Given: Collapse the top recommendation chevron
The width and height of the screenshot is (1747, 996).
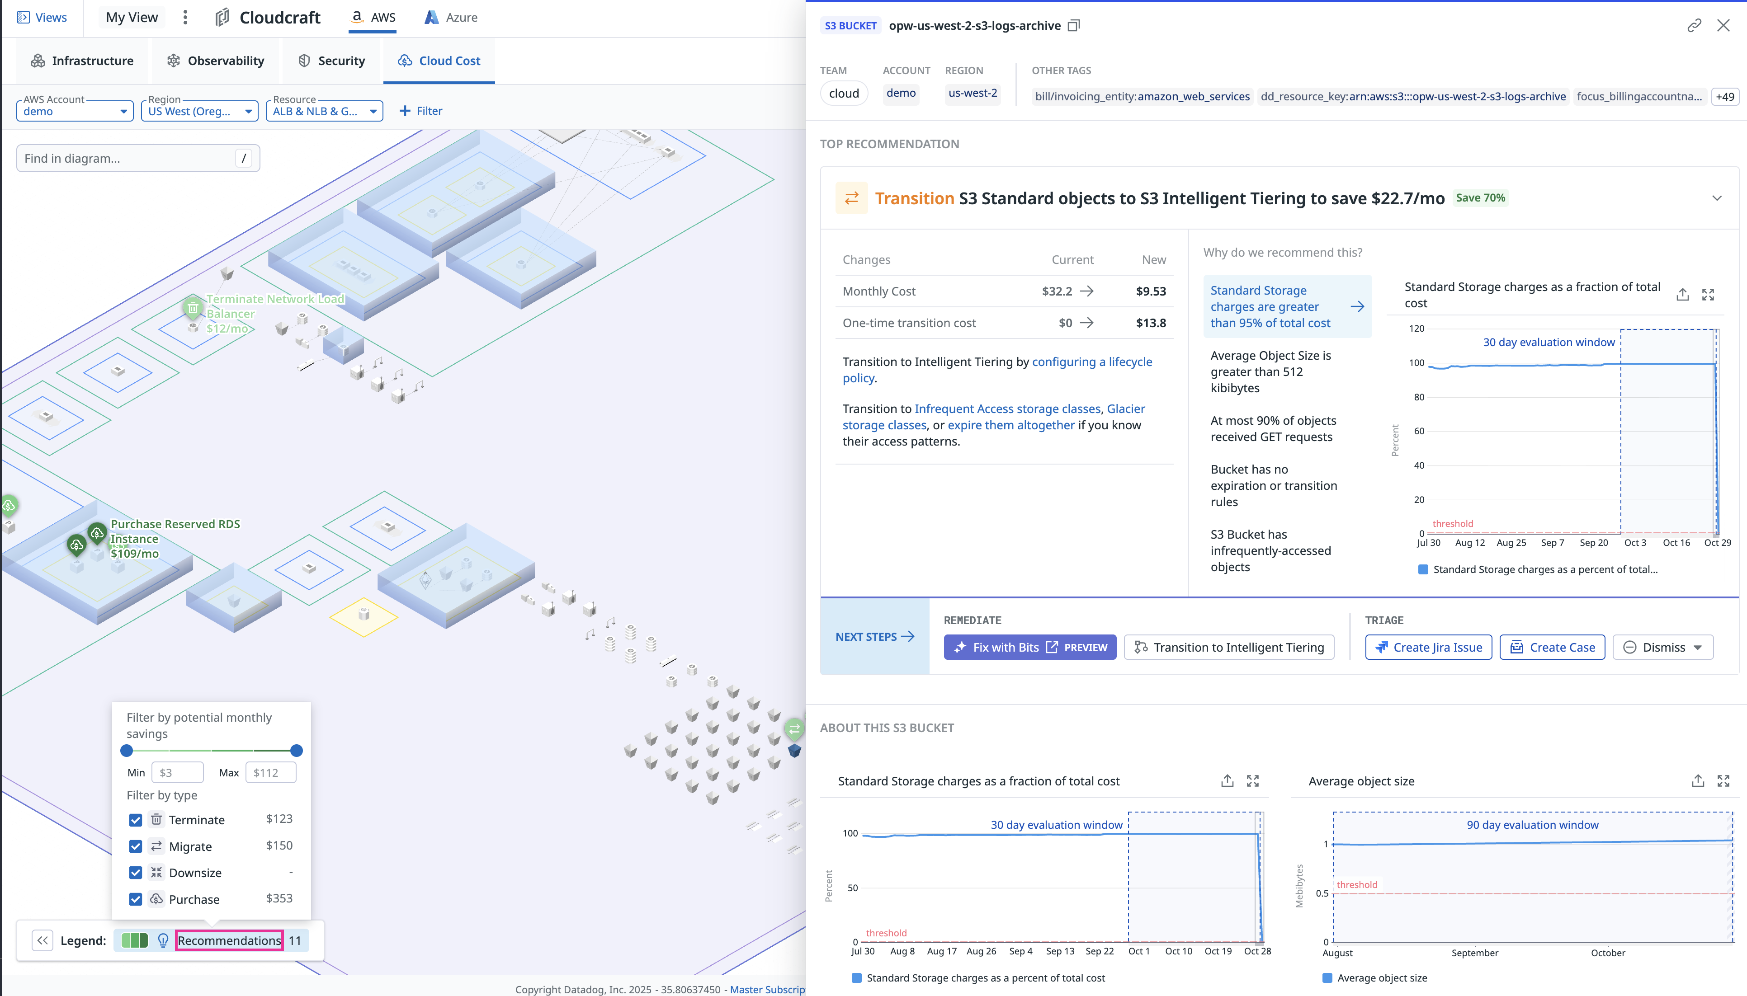Looking at the screenshot, I should pos(1716,198).
